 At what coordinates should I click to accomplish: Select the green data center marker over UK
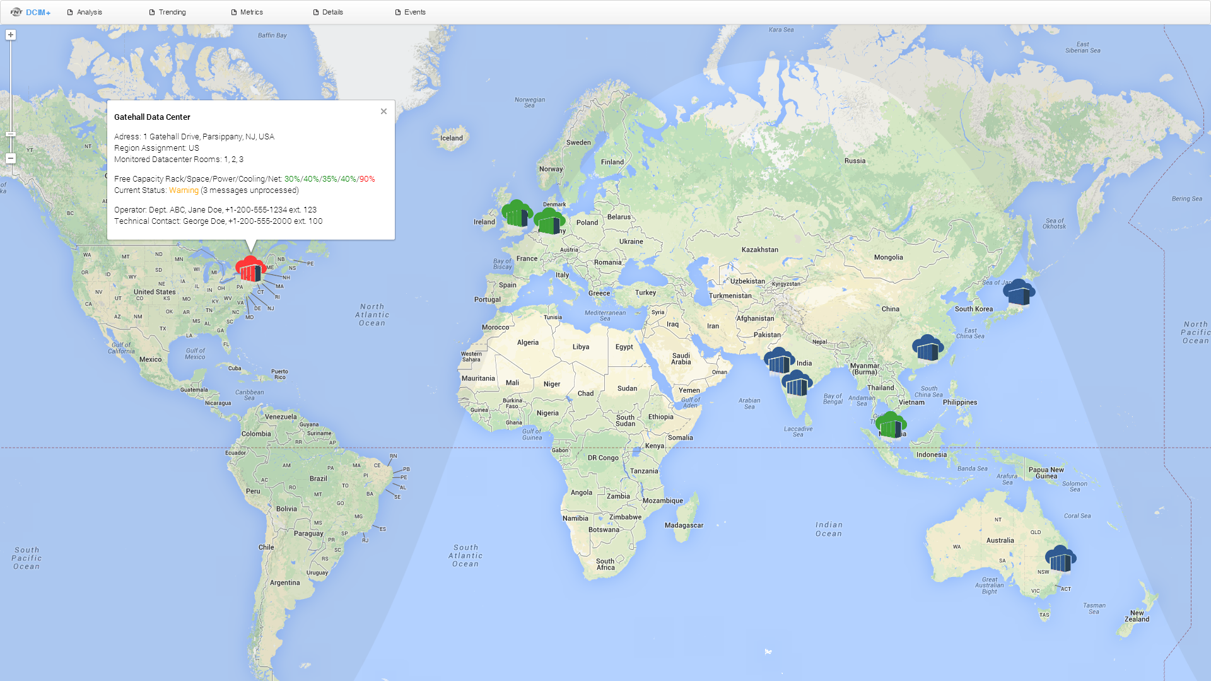[x=517, y=214]
